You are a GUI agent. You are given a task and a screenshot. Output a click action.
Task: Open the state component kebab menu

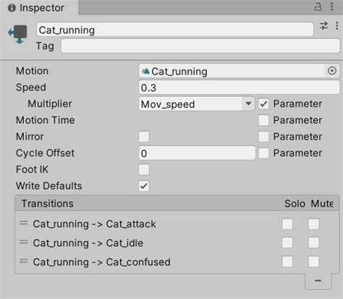click(337, 25)
